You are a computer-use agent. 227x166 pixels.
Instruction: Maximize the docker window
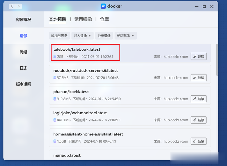[204, 6]
